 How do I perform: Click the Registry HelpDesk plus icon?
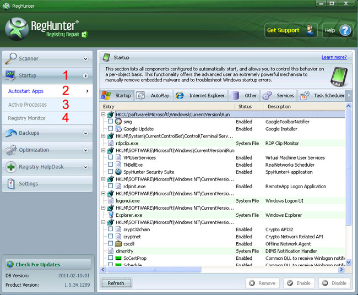[x=11, y=167]
